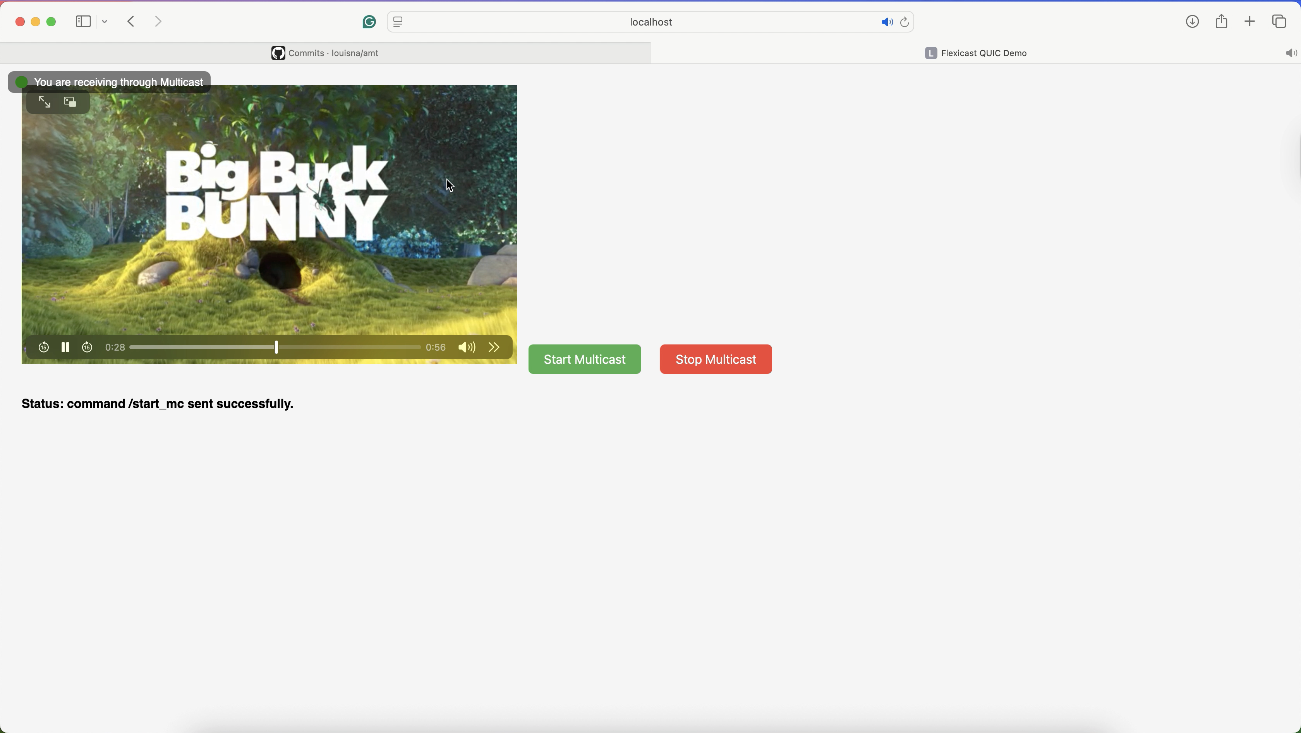Add a new tab
This screenshot has height=733, width=1301.
(x=1250, y=22)
